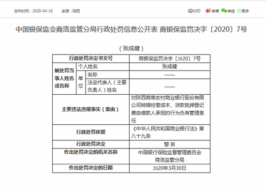Click the 微博 share text
Viewport: 266px width, 190px height.
click(215, 11)
